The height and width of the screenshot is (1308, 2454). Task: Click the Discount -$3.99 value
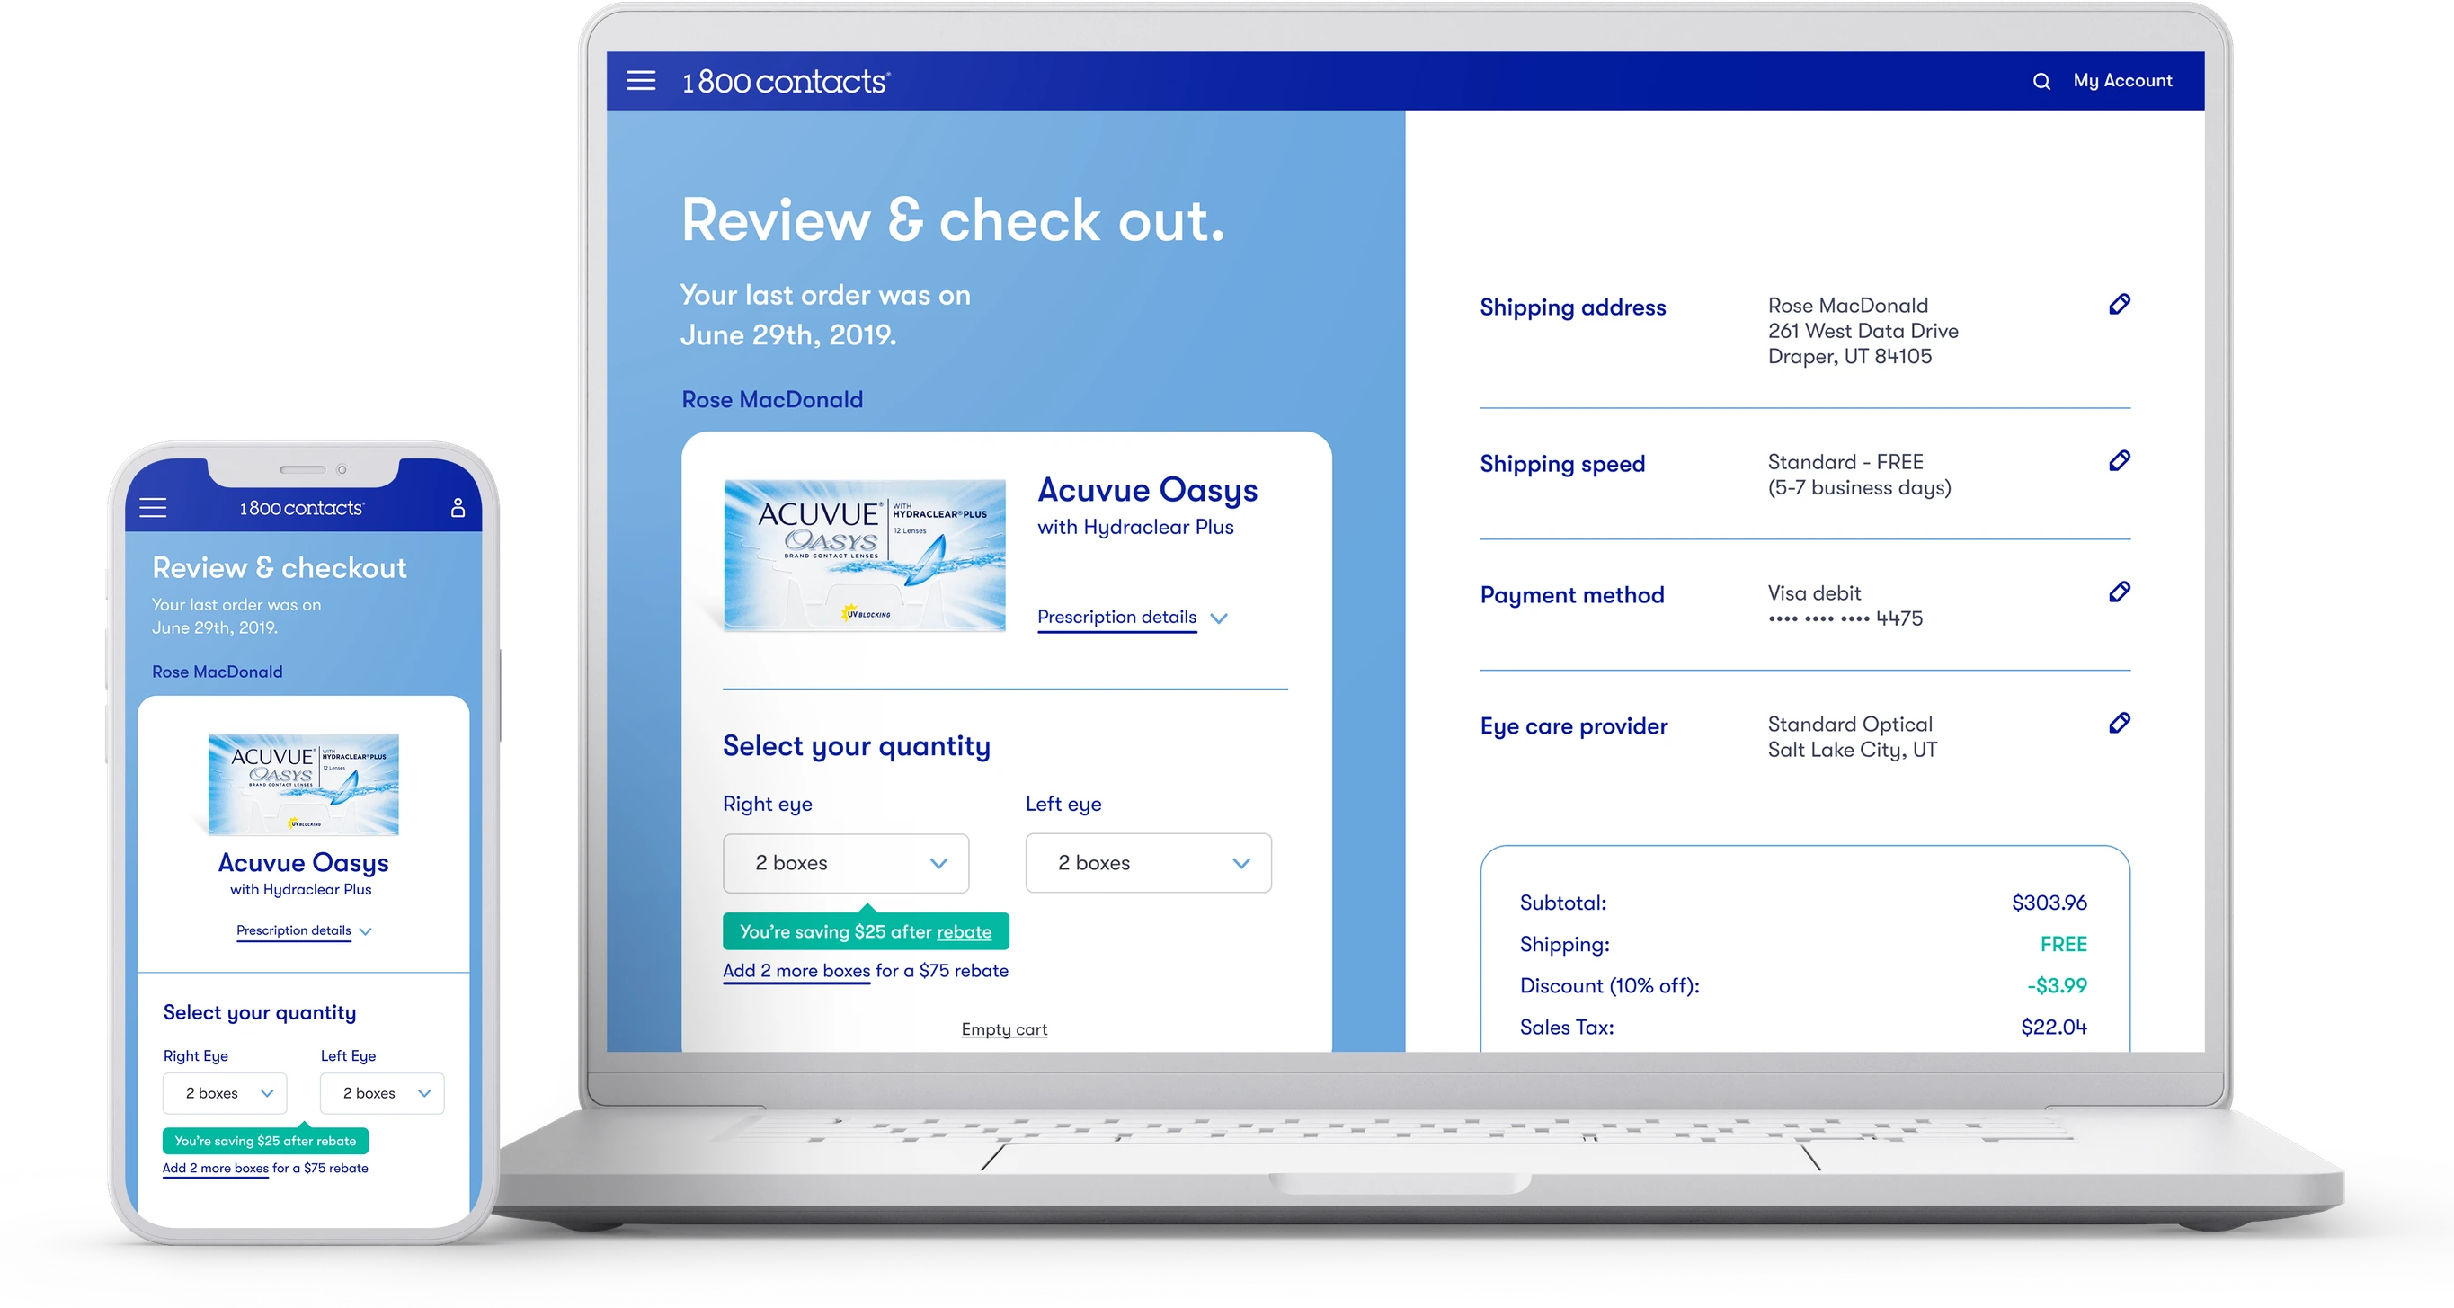coord(2057,985)
